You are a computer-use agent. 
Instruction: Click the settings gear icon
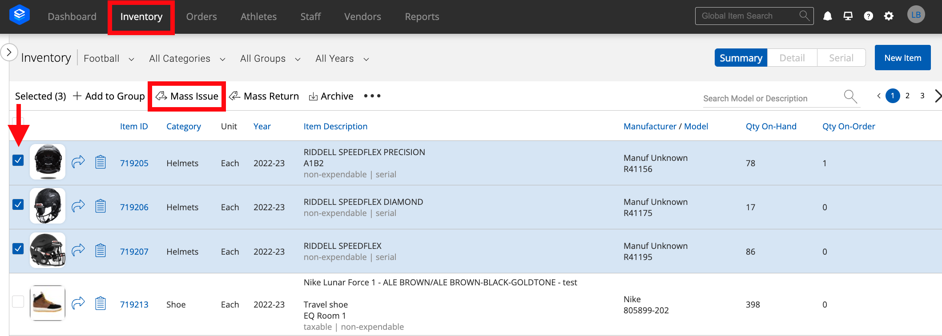coord(889,16)
